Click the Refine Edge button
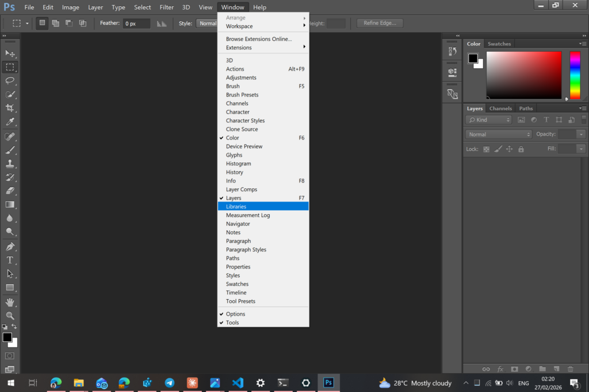The width and height of the screenshot is (589, 392). pyautogui.click(x=380, y=24)
